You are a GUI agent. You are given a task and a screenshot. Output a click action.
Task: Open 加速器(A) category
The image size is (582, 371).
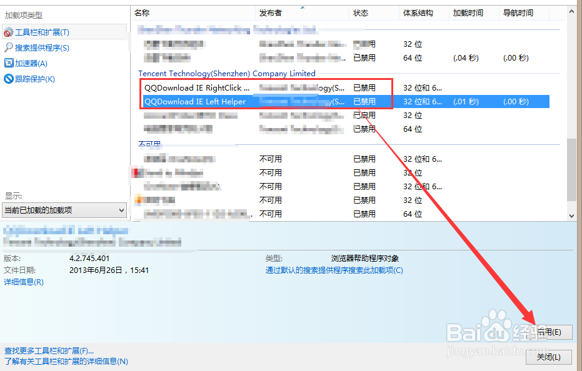click(31, 64)
